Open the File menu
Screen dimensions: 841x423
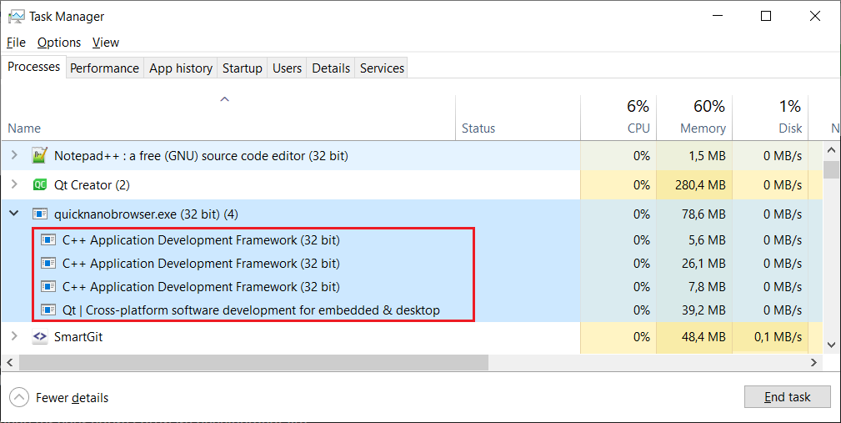tap(16, 43)
